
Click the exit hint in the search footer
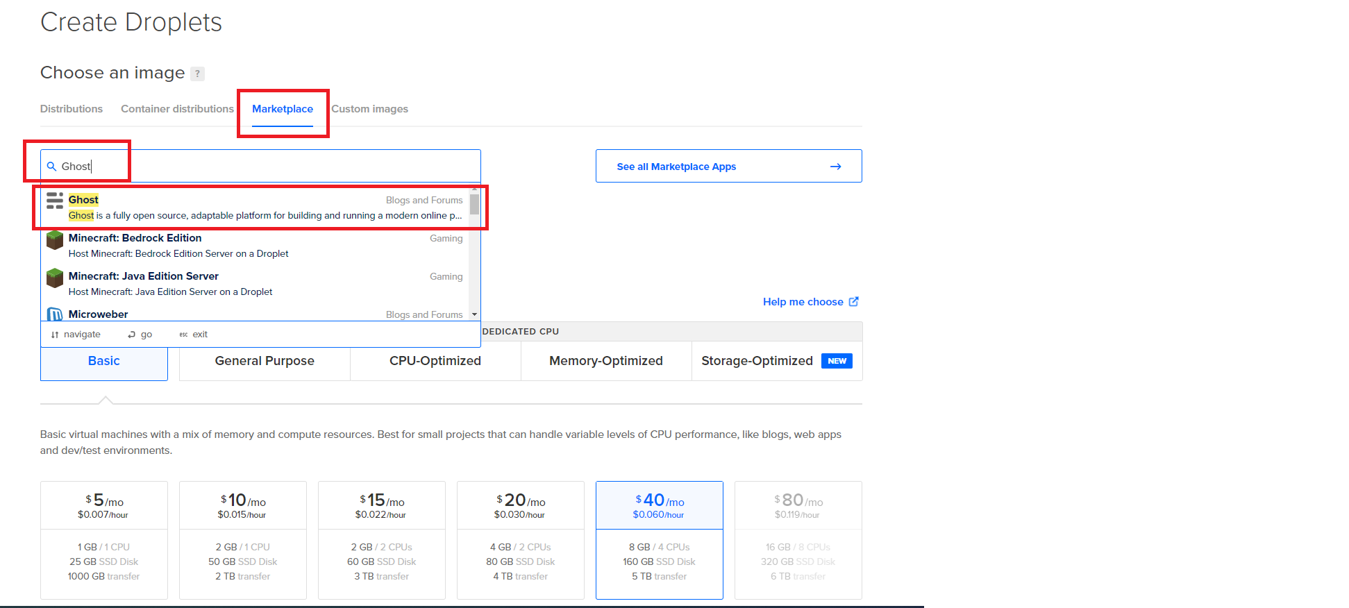click(194, 335)
